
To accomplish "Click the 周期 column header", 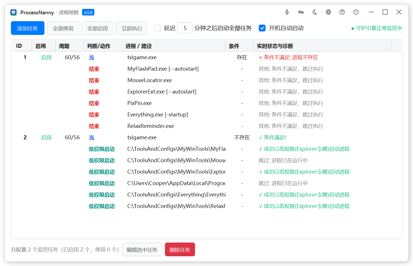I will [69, 46].
